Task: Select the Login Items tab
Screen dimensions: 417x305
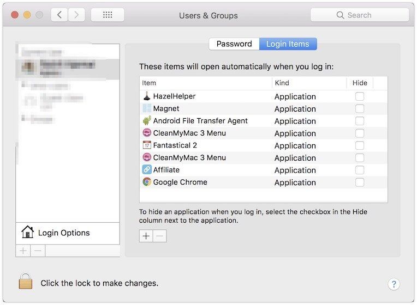Action: (x=288, y=44)
